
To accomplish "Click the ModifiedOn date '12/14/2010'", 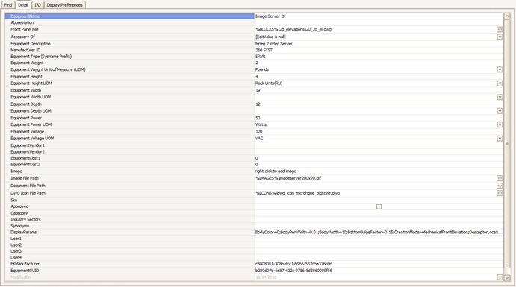I will click(x=266, y=277).
